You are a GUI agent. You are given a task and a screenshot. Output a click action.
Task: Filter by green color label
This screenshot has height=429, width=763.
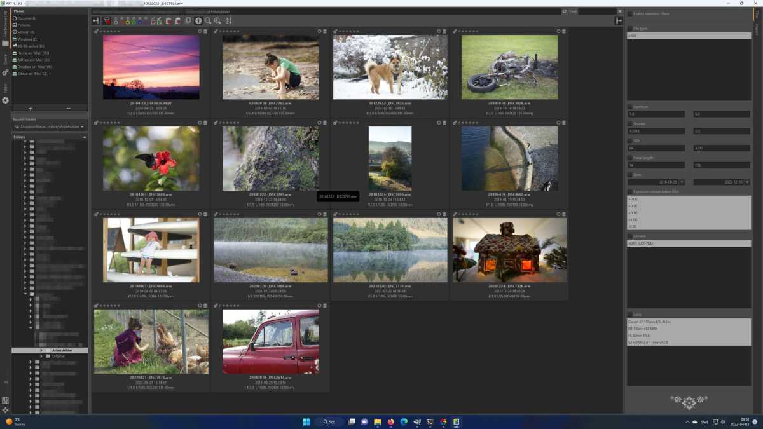click(134, 21)
